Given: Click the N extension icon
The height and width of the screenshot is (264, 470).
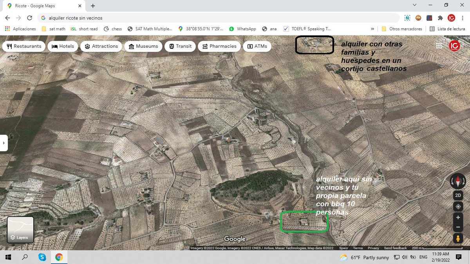Looking at the screenshot, I should (408, 18).
